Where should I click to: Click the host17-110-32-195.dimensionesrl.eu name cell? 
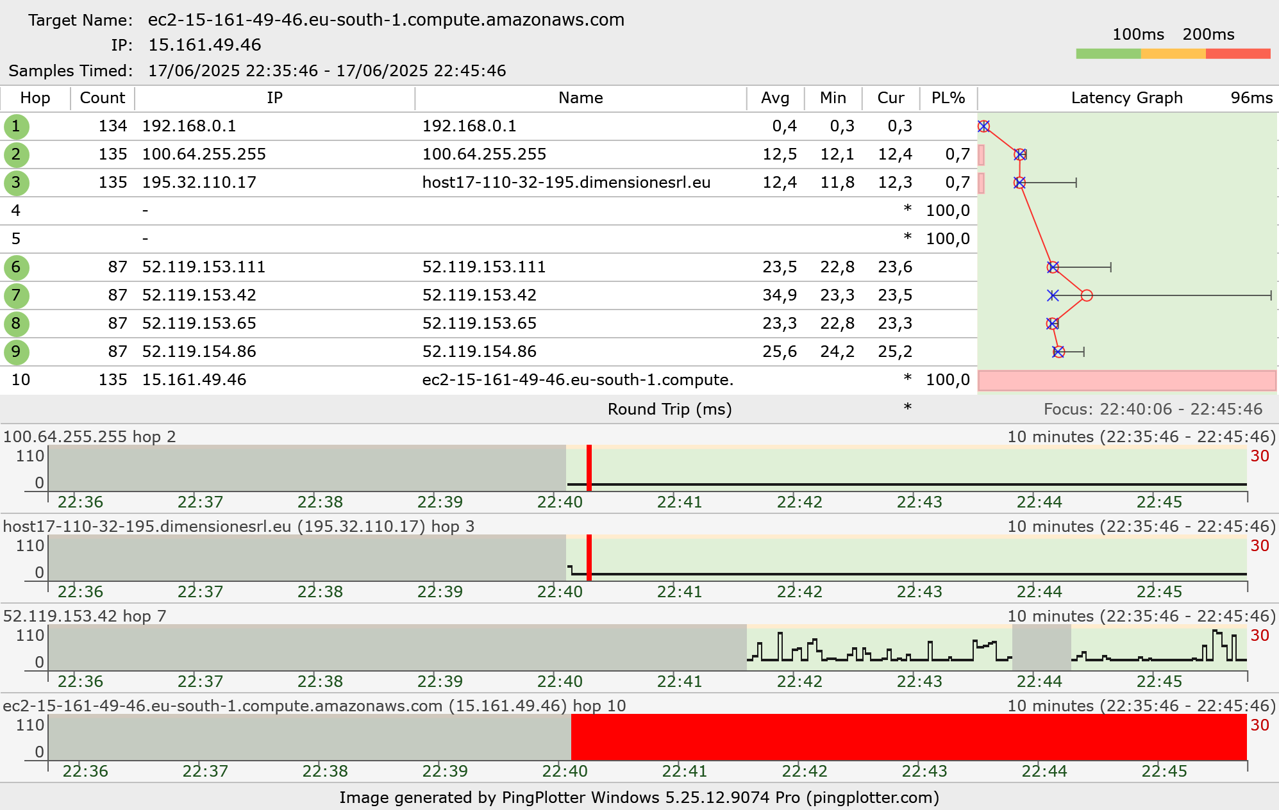pos(565,183)
